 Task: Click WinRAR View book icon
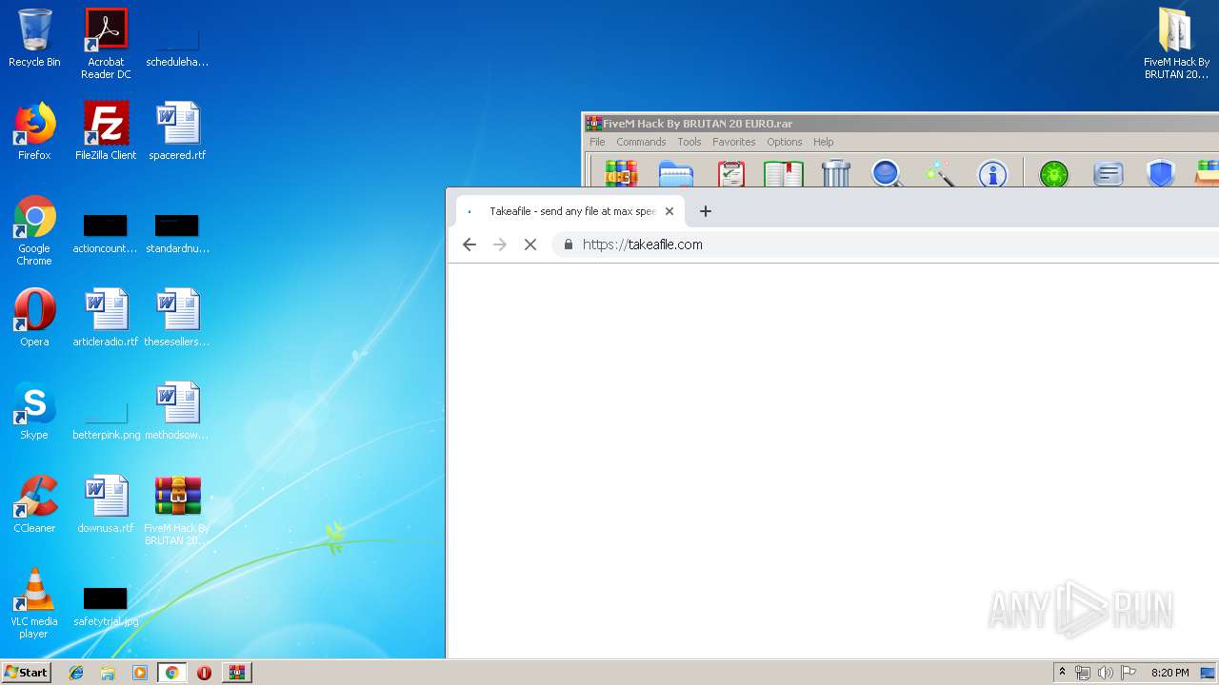pyautogui.click(x=783, y=174)
